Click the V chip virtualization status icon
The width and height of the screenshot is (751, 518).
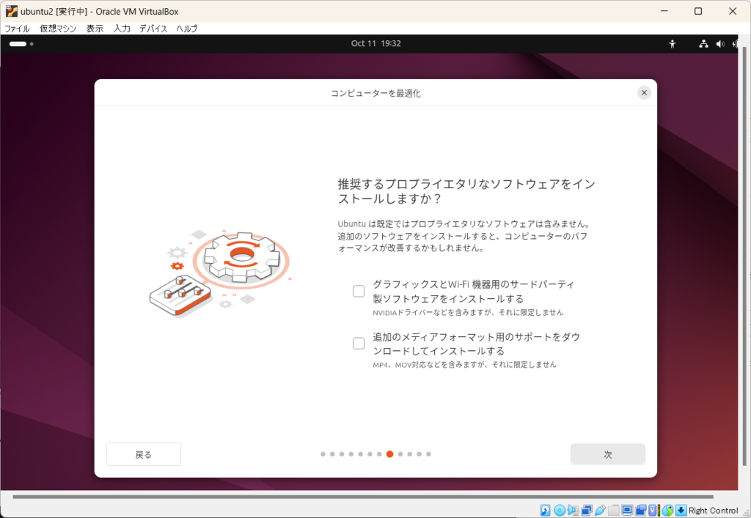pyautogui.click(x=652, y=511)
